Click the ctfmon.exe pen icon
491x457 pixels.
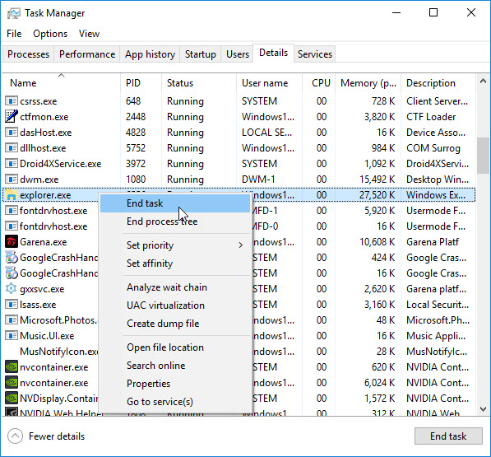12,117
